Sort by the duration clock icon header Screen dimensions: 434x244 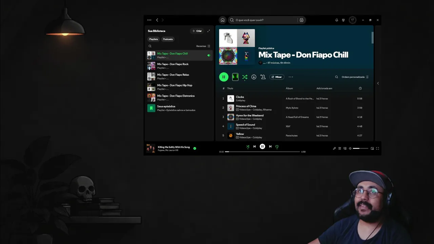[x=360, y=88]
